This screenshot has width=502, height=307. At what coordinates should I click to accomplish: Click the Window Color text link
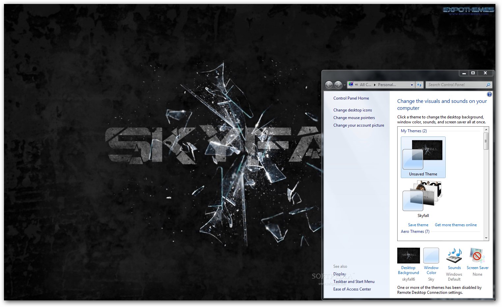431,270
